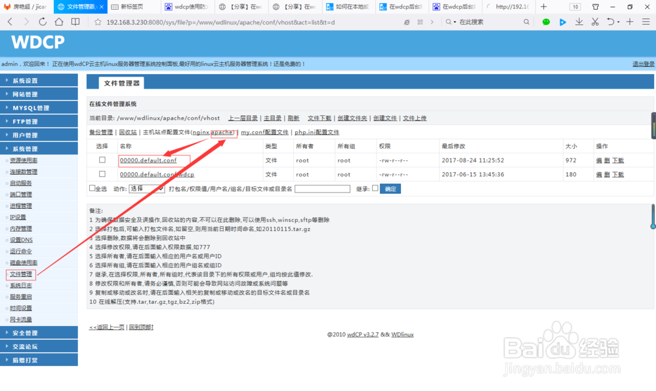Switch to the http://192.16 tab

pyautogui.click(x=508, y=7)
